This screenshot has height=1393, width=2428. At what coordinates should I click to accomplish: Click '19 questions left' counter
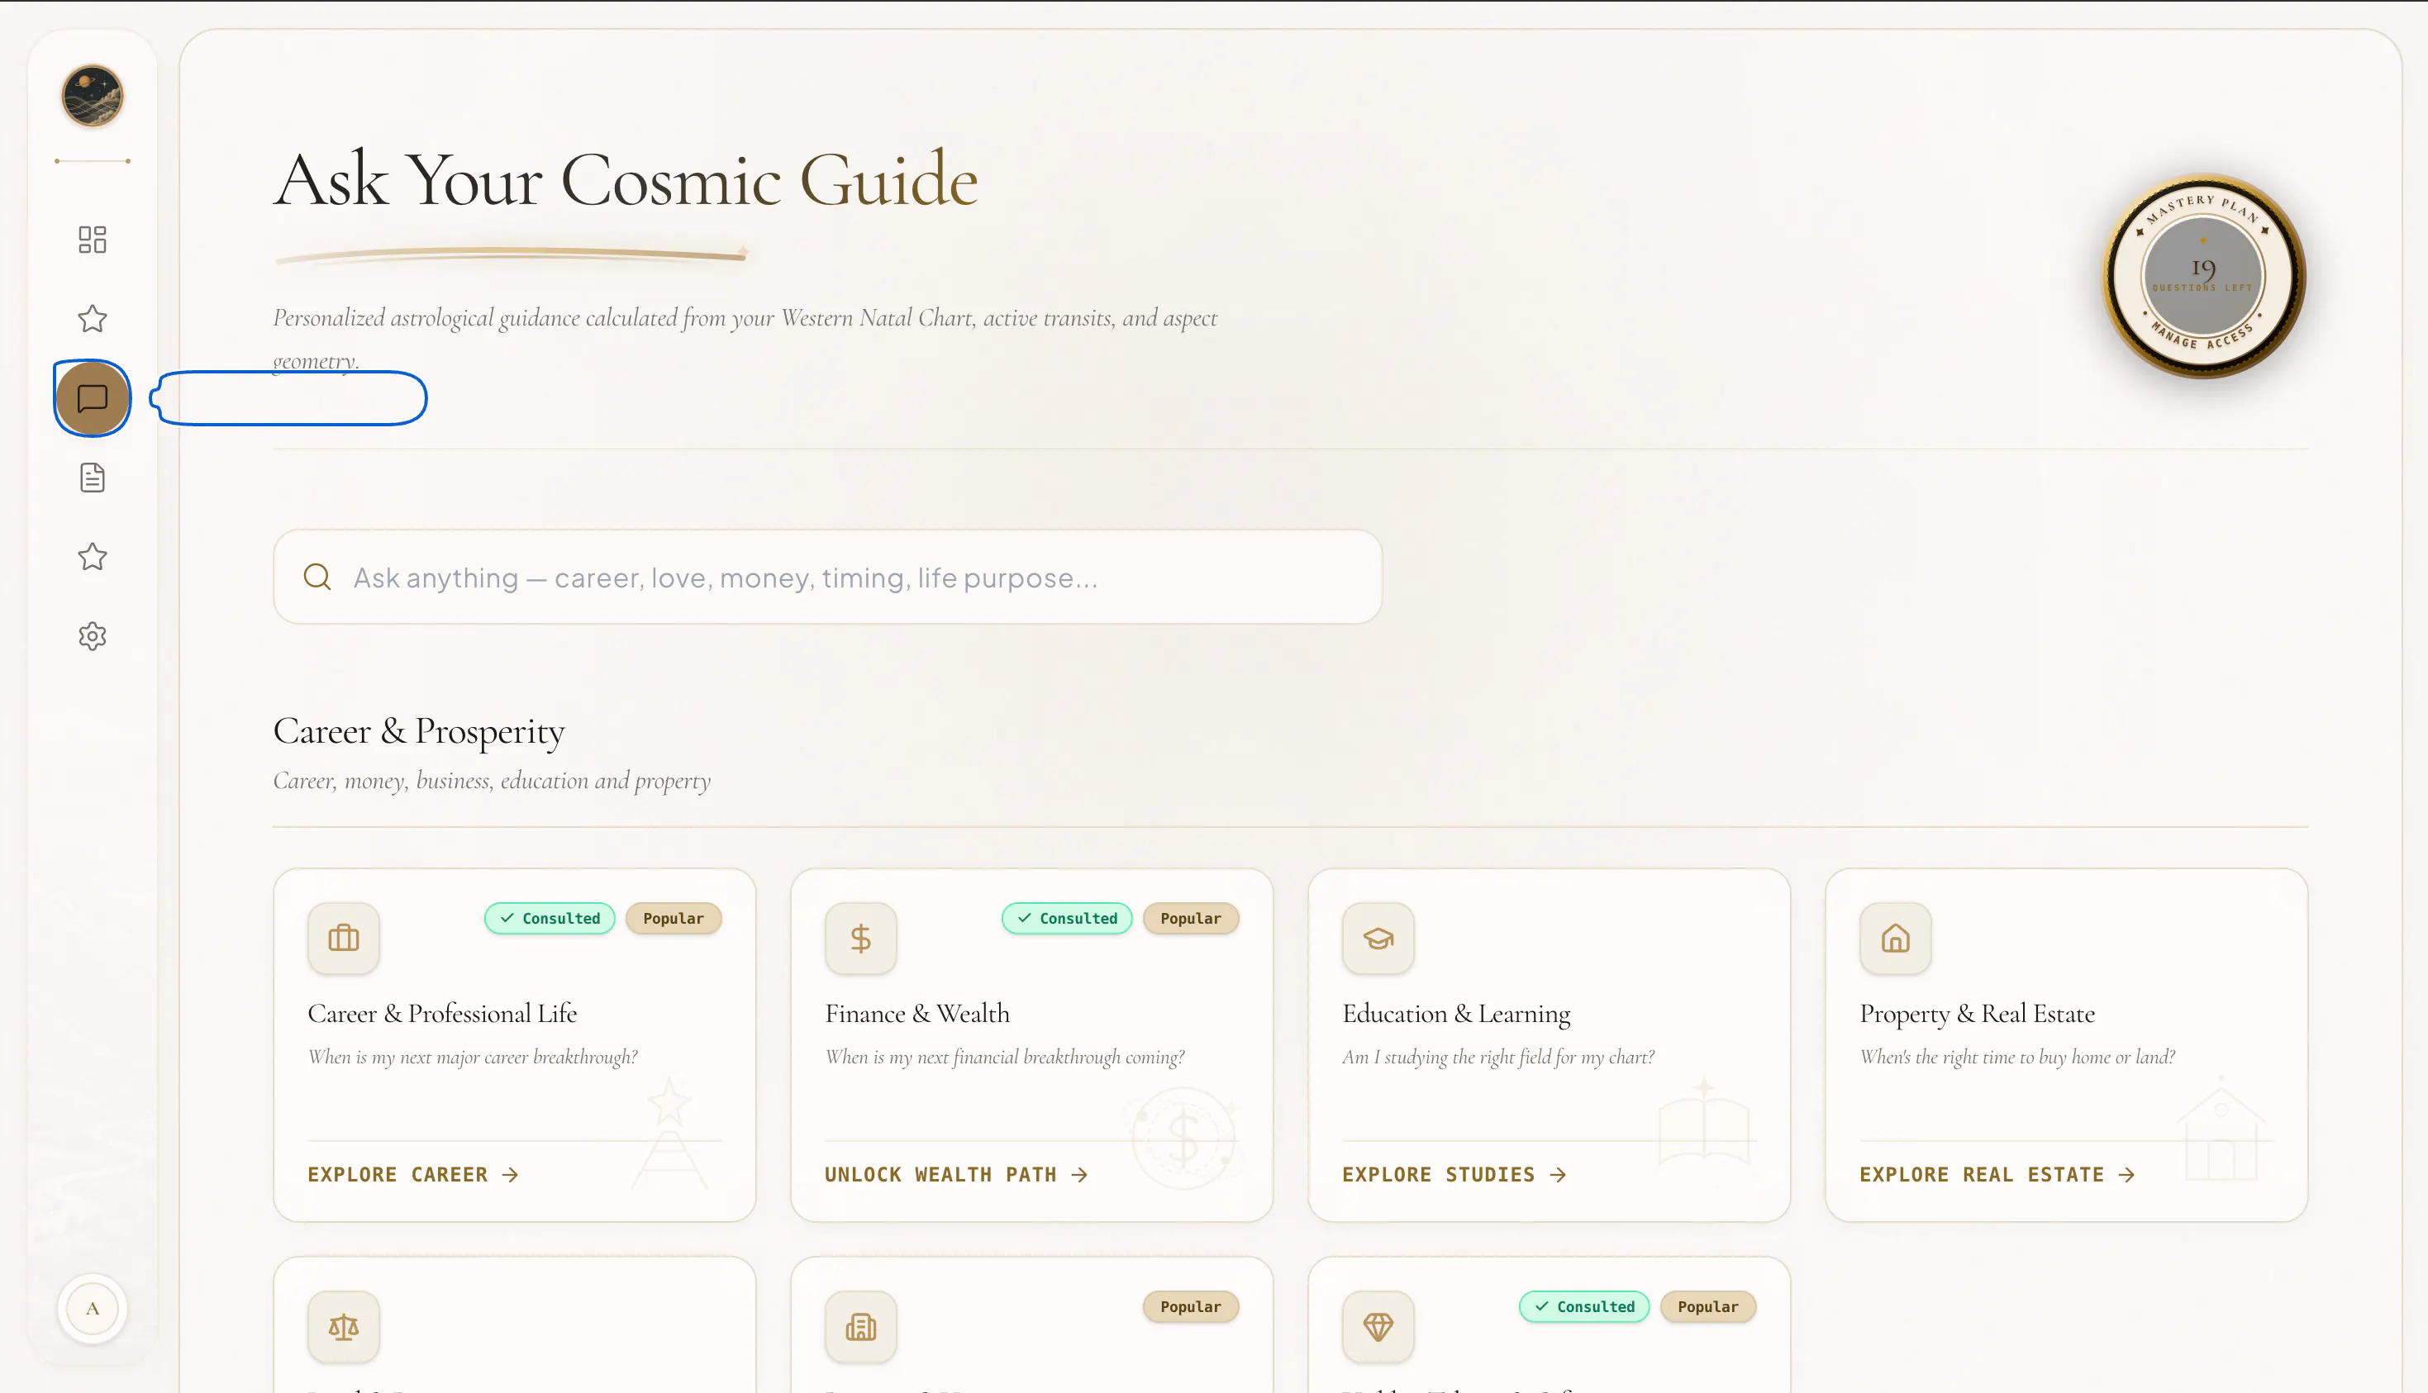point(2203,274)
